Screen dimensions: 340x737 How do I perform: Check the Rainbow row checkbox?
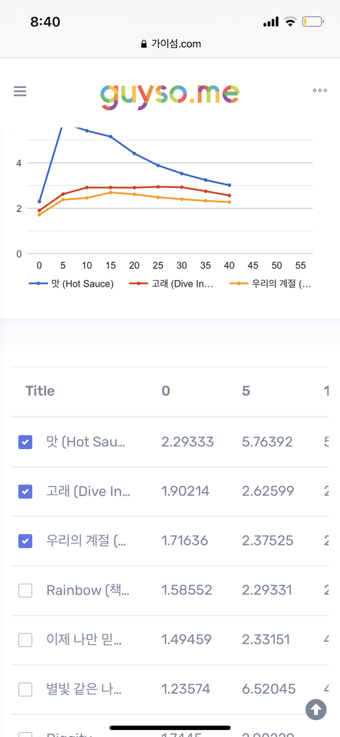25,590
